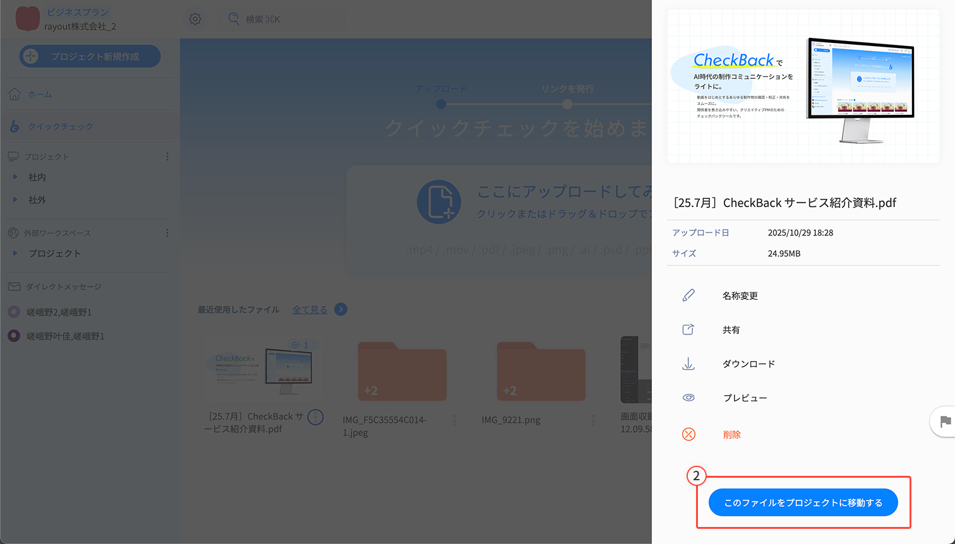The height and width of the screenshot is (544, 955).
Task: Open the 検索 ⌘K search field
Action: (282, 19)
